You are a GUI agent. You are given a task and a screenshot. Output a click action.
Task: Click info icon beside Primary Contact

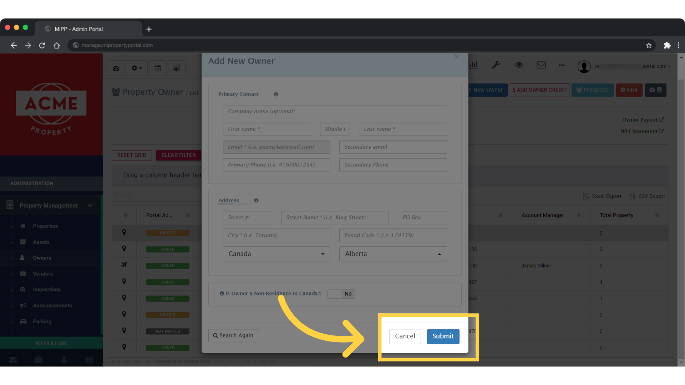coord(276,94)
